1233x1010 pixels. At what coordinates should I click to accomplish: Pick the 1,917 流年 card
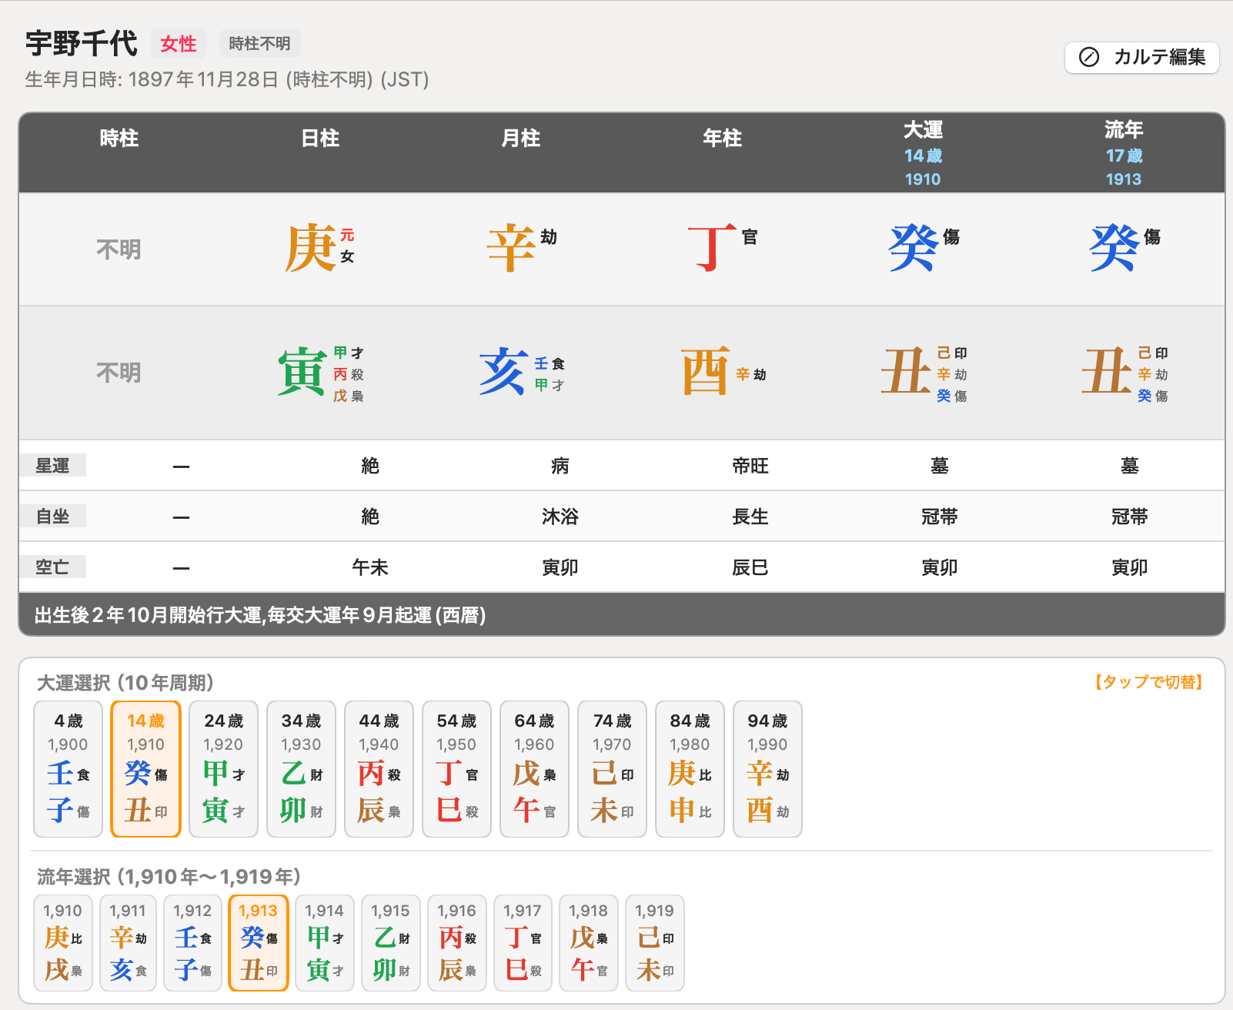pos(523,942)
